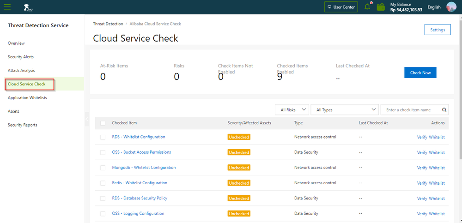Click Whitelist for OSS - Bucket Access Permissions

[437, 153]
